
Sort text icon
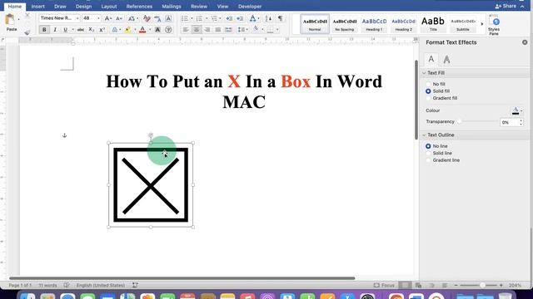tap(268, 18)
